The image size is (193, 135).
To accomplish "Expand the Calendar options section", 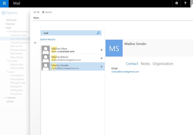I will [5, 98].
